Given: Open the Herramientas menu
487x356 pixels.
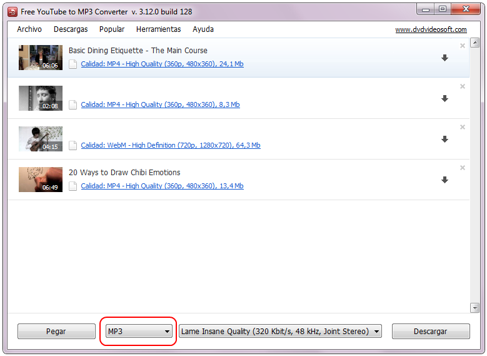Looking at the screenshot, I should click(x=158, y=29).
